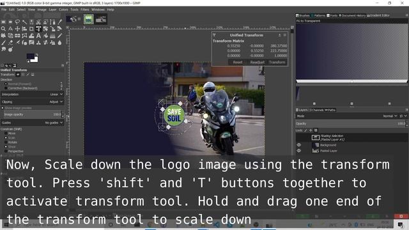Select the Ellipse Select tool
Image resolution: width=409 pixels, height=230 pixels.
pyautogui.click(x=10, y=22)
